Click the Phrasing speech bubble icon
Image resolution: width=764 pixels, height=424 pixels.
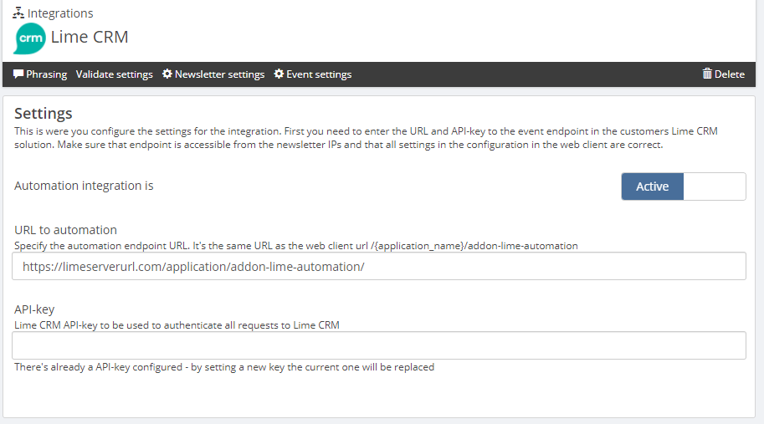tap(18, 74)
